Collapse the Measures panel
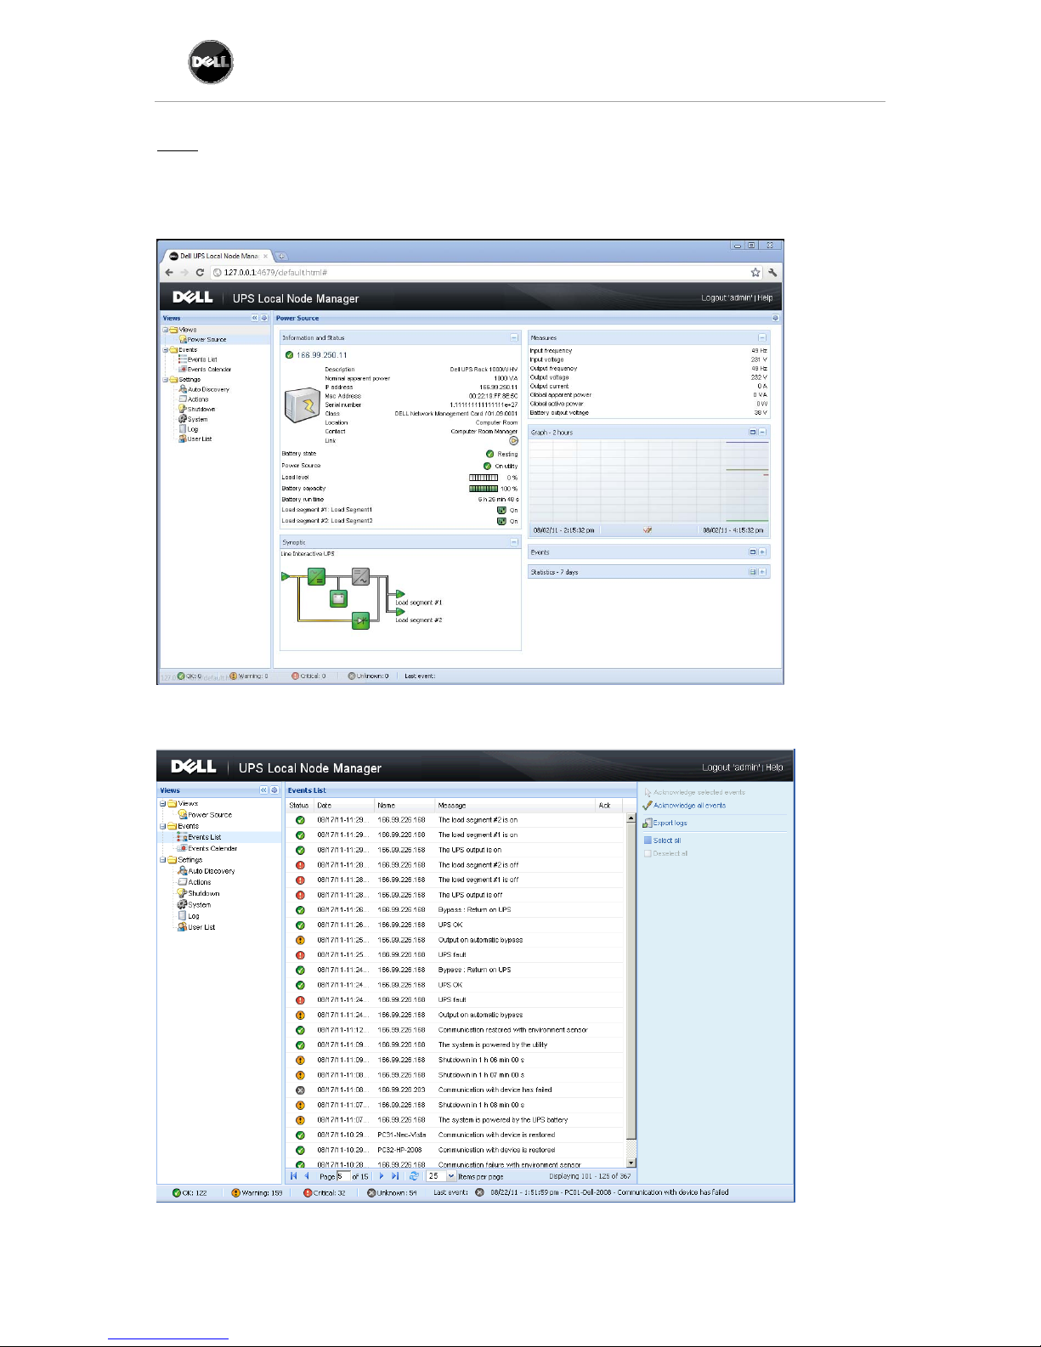Screen dimensions: 1041x1347 coord(762,338)
